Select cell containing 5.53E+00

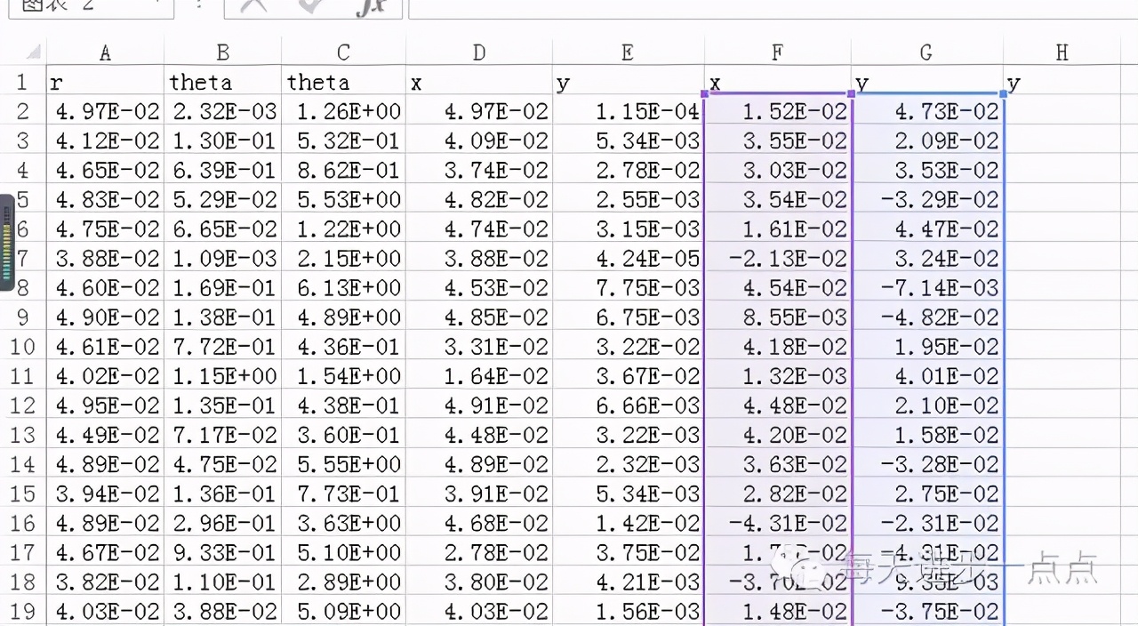[343, 199]
